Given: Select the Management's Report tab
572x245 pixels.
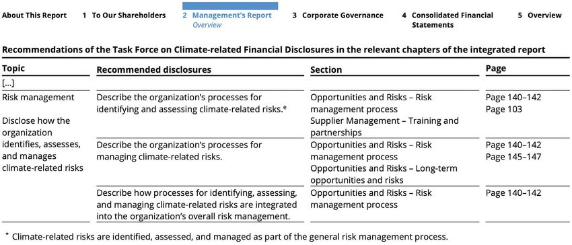Looking at the screenshot, I should [227, 15].
